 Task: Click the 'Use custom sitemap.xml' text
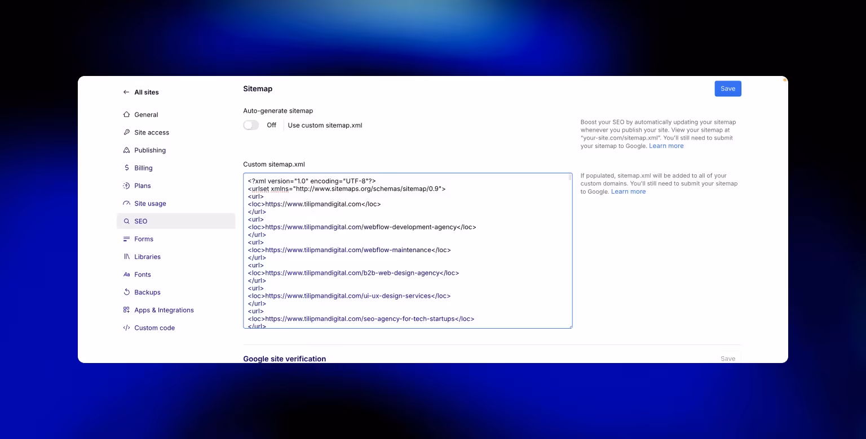[325, 125]
